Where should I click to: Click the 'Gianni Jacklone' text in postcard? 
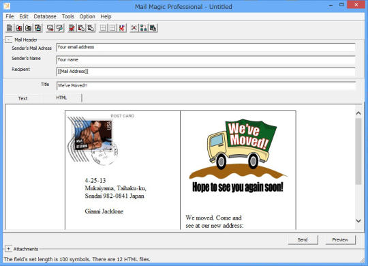[104, 211]
